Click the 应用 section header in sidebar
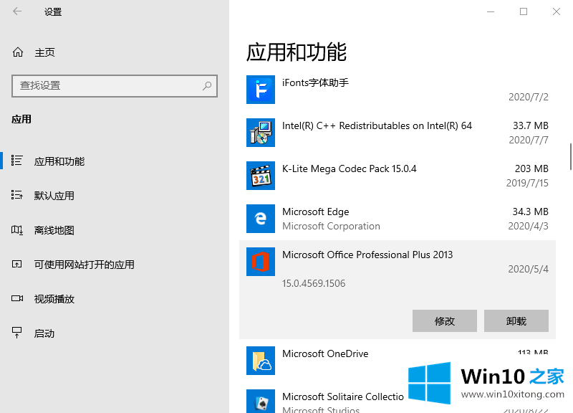The image size is (573, 413). point(21,119)
